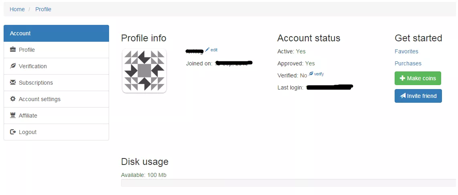The image size is (458, 195).
Task: Open Subscriptions from the sidebar
Action: click(x=36, y=83)
